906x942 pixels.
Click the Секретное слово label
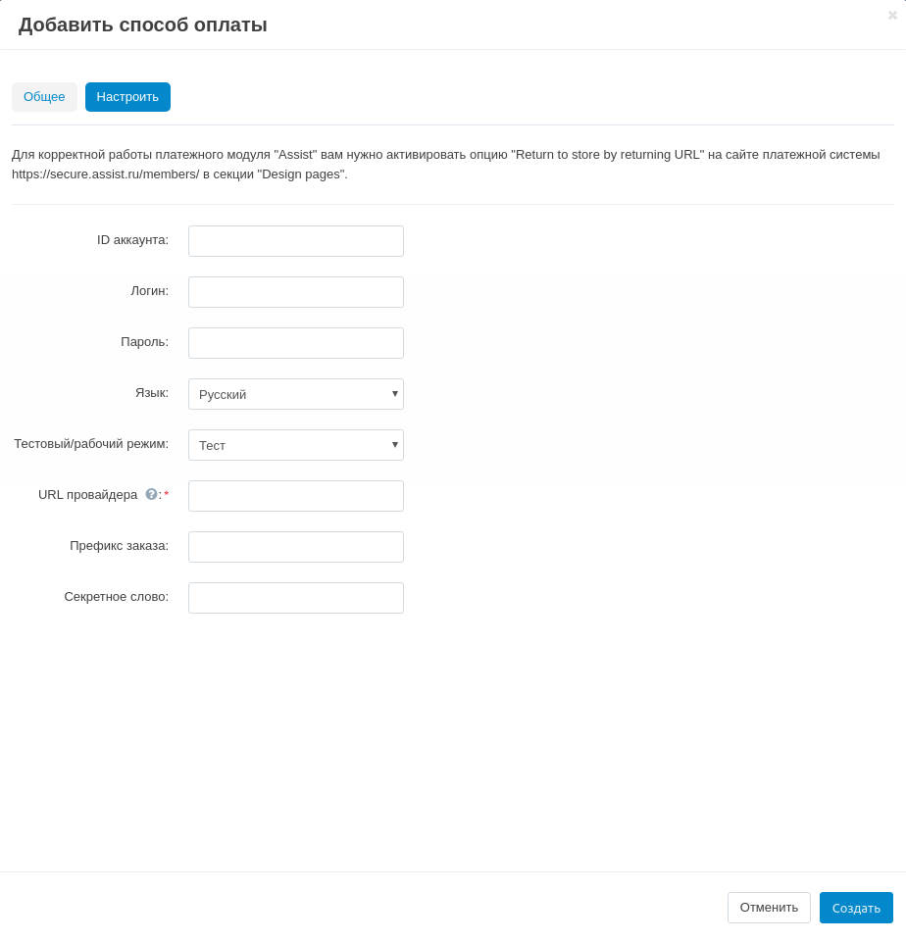point(116,597)
